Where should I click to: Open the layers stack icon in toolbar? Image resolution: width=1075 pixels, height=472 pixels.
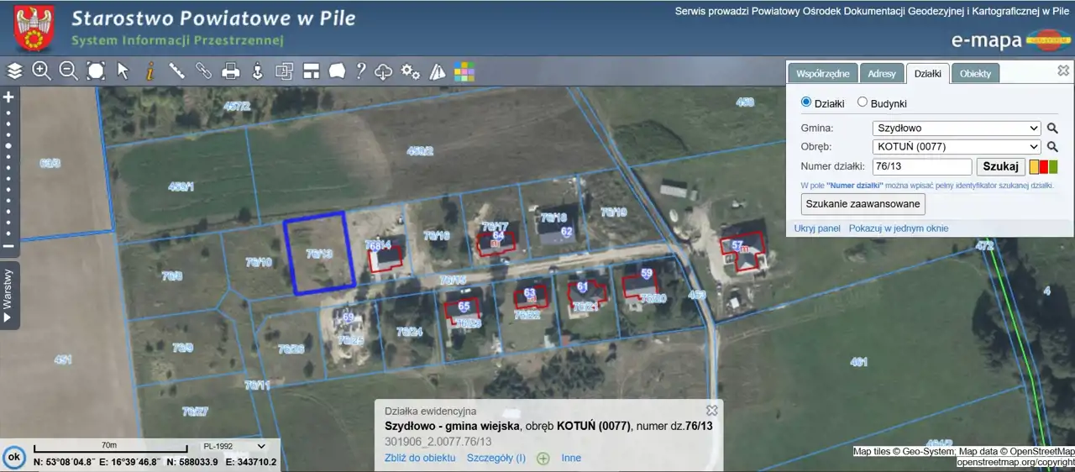coord(15,71)
